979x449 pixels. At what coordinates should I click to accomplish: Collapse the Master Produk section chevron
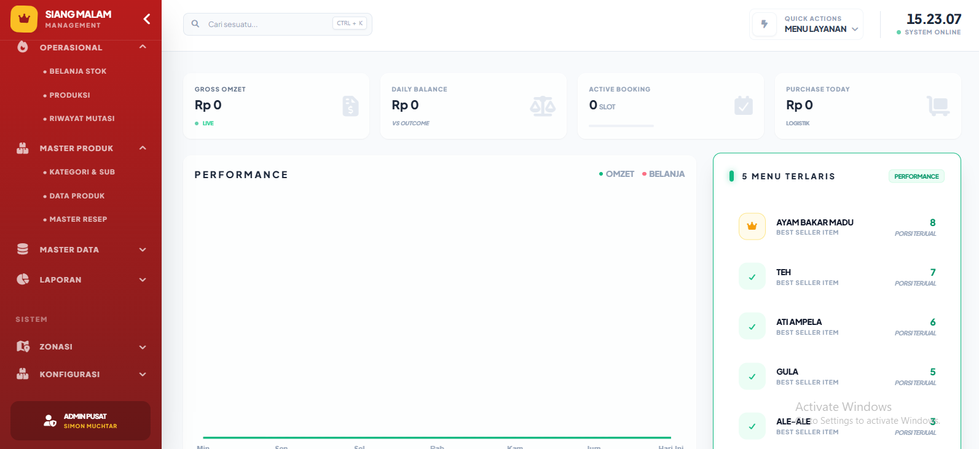click(x=143, y=148)
